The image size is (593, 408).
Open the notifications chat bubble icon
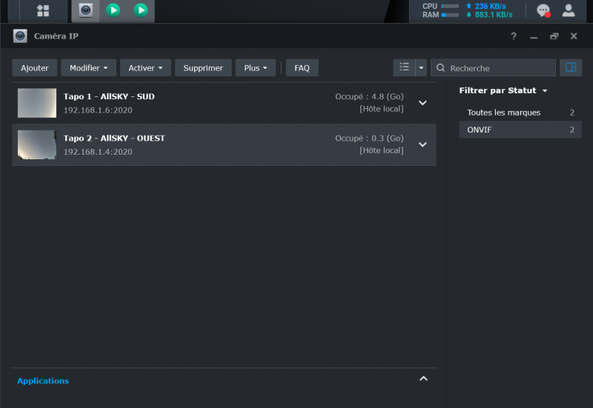coord(543,10)
